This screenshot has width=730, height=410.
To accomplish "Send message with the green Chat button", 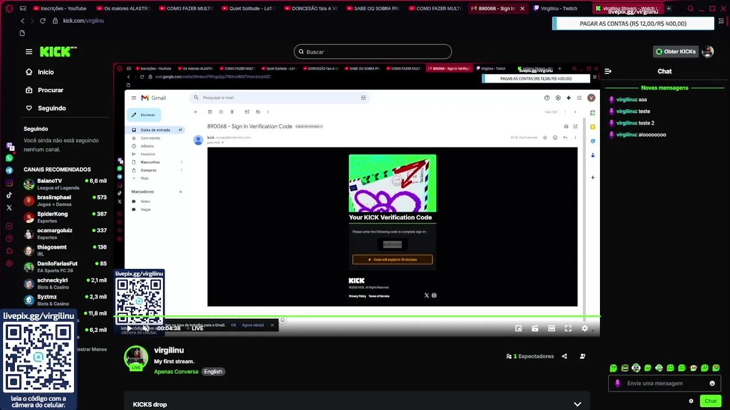I will (x=711, y=401).
